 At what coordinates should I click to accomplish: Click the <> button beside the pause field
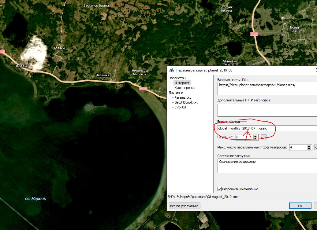click(263, 137)
